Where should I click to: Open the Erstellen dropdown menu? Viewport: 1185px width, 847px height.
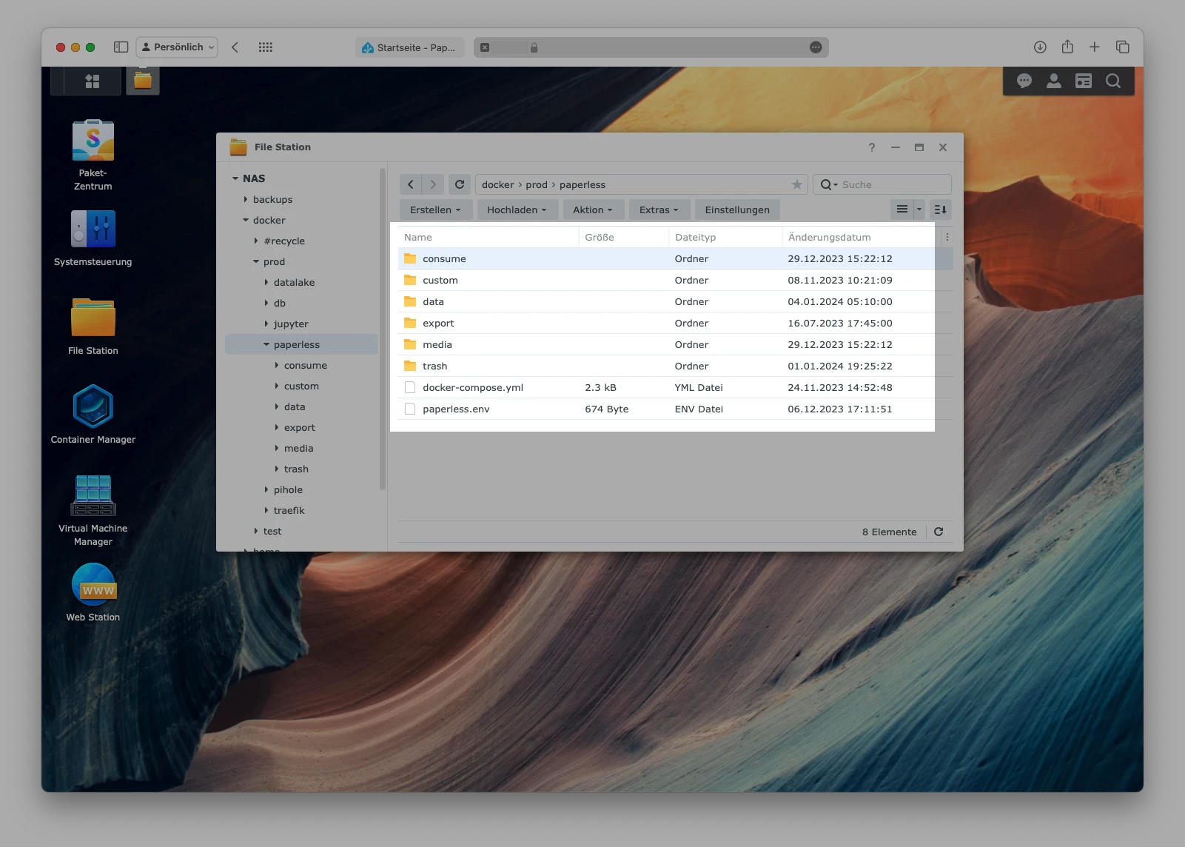coord(435,210)
